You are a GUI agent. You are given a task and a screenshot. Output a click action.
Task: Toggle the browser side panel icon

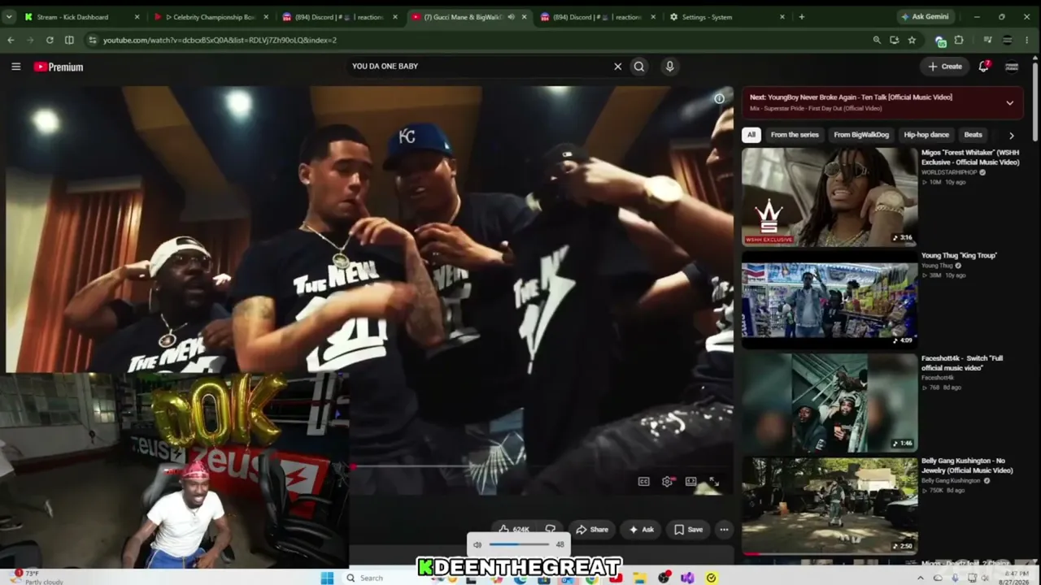pos(69,40)
